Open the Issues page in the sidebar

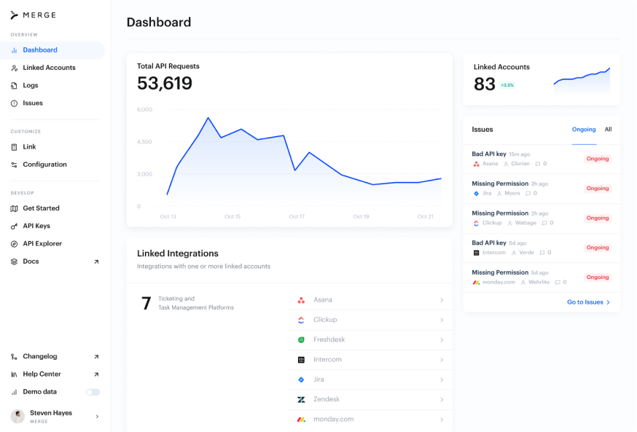click(x=33, y=103)
